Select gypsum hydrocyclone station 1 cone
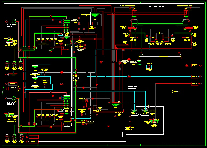 click(134, 16)
